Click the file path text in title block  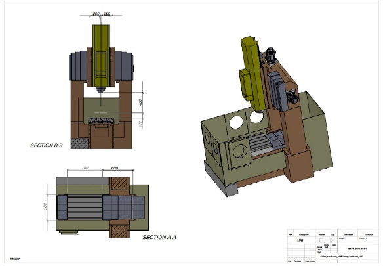(341, 256)
